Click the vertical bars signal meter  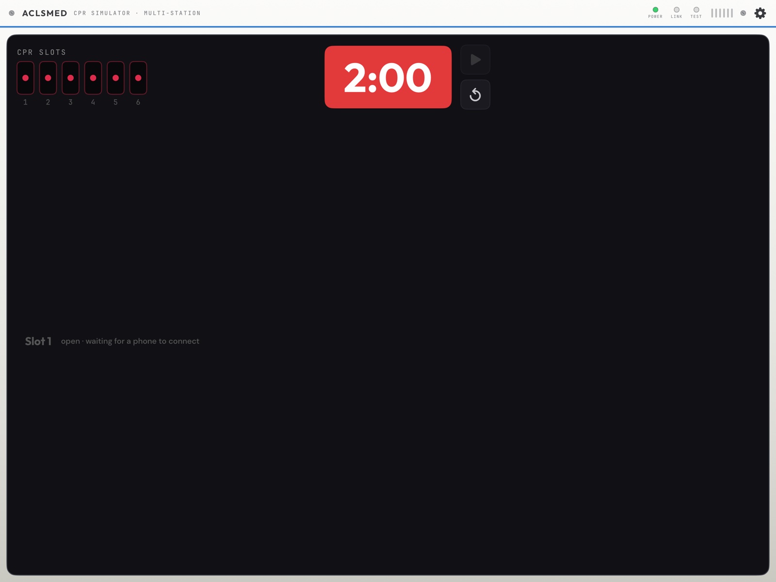[x=722, y=13]
